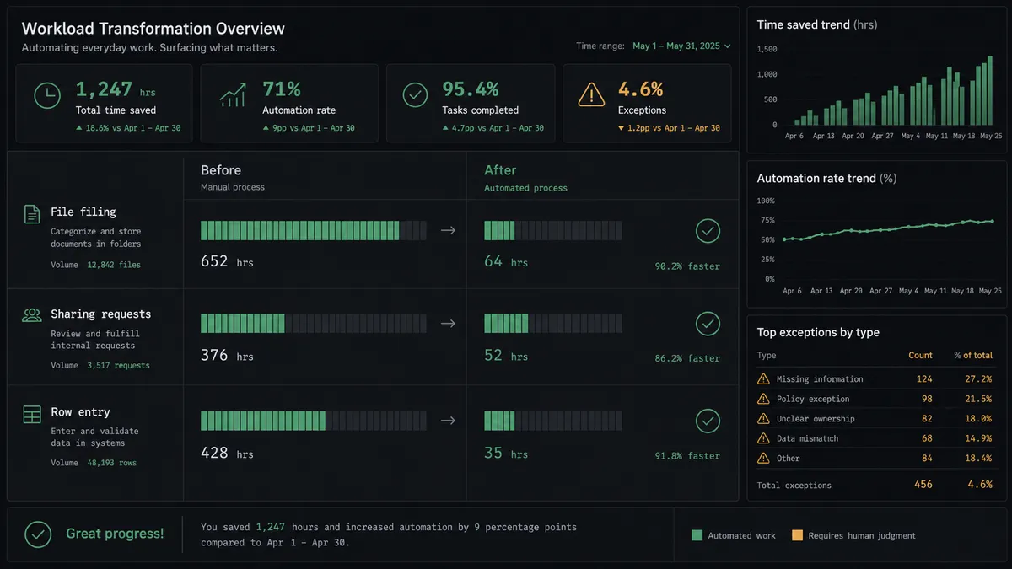Screen dimensions: 1012x569
Task: Click the Row entry Before 428 hrs bar
Action: [x=314, y=421]
